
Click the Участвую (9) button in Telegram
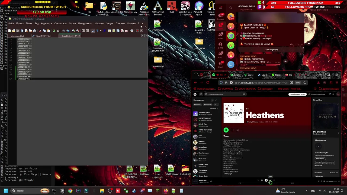click(271, 50)
